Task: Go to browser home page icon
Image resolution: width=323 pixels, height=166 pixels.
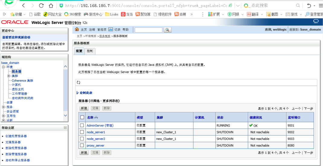Action: click(51, 5)
